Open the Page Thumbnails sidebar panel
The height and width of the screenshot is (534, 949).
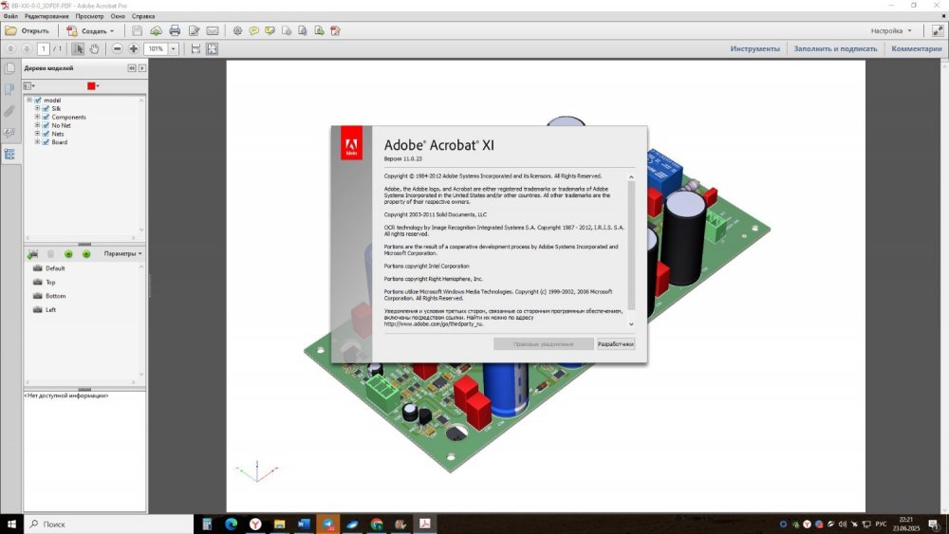pyautogui.click(x=9, y=68)
